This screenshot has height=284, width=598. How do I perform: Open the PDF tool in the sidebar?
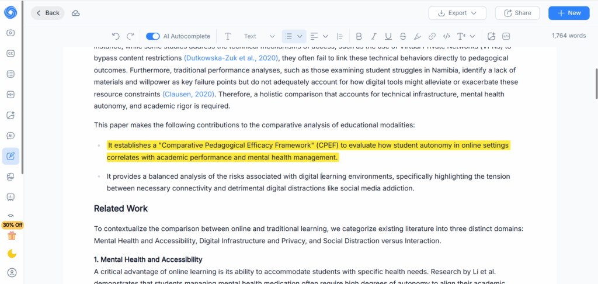(x=11, y=176)
